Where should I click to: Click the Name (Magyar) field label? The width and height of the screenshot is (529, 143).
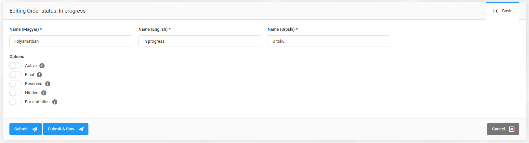point(26,29)
